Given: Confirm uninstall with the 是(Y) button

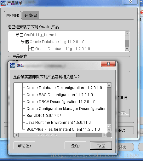Looking at the screenshot, I should [x=75, y=146].
